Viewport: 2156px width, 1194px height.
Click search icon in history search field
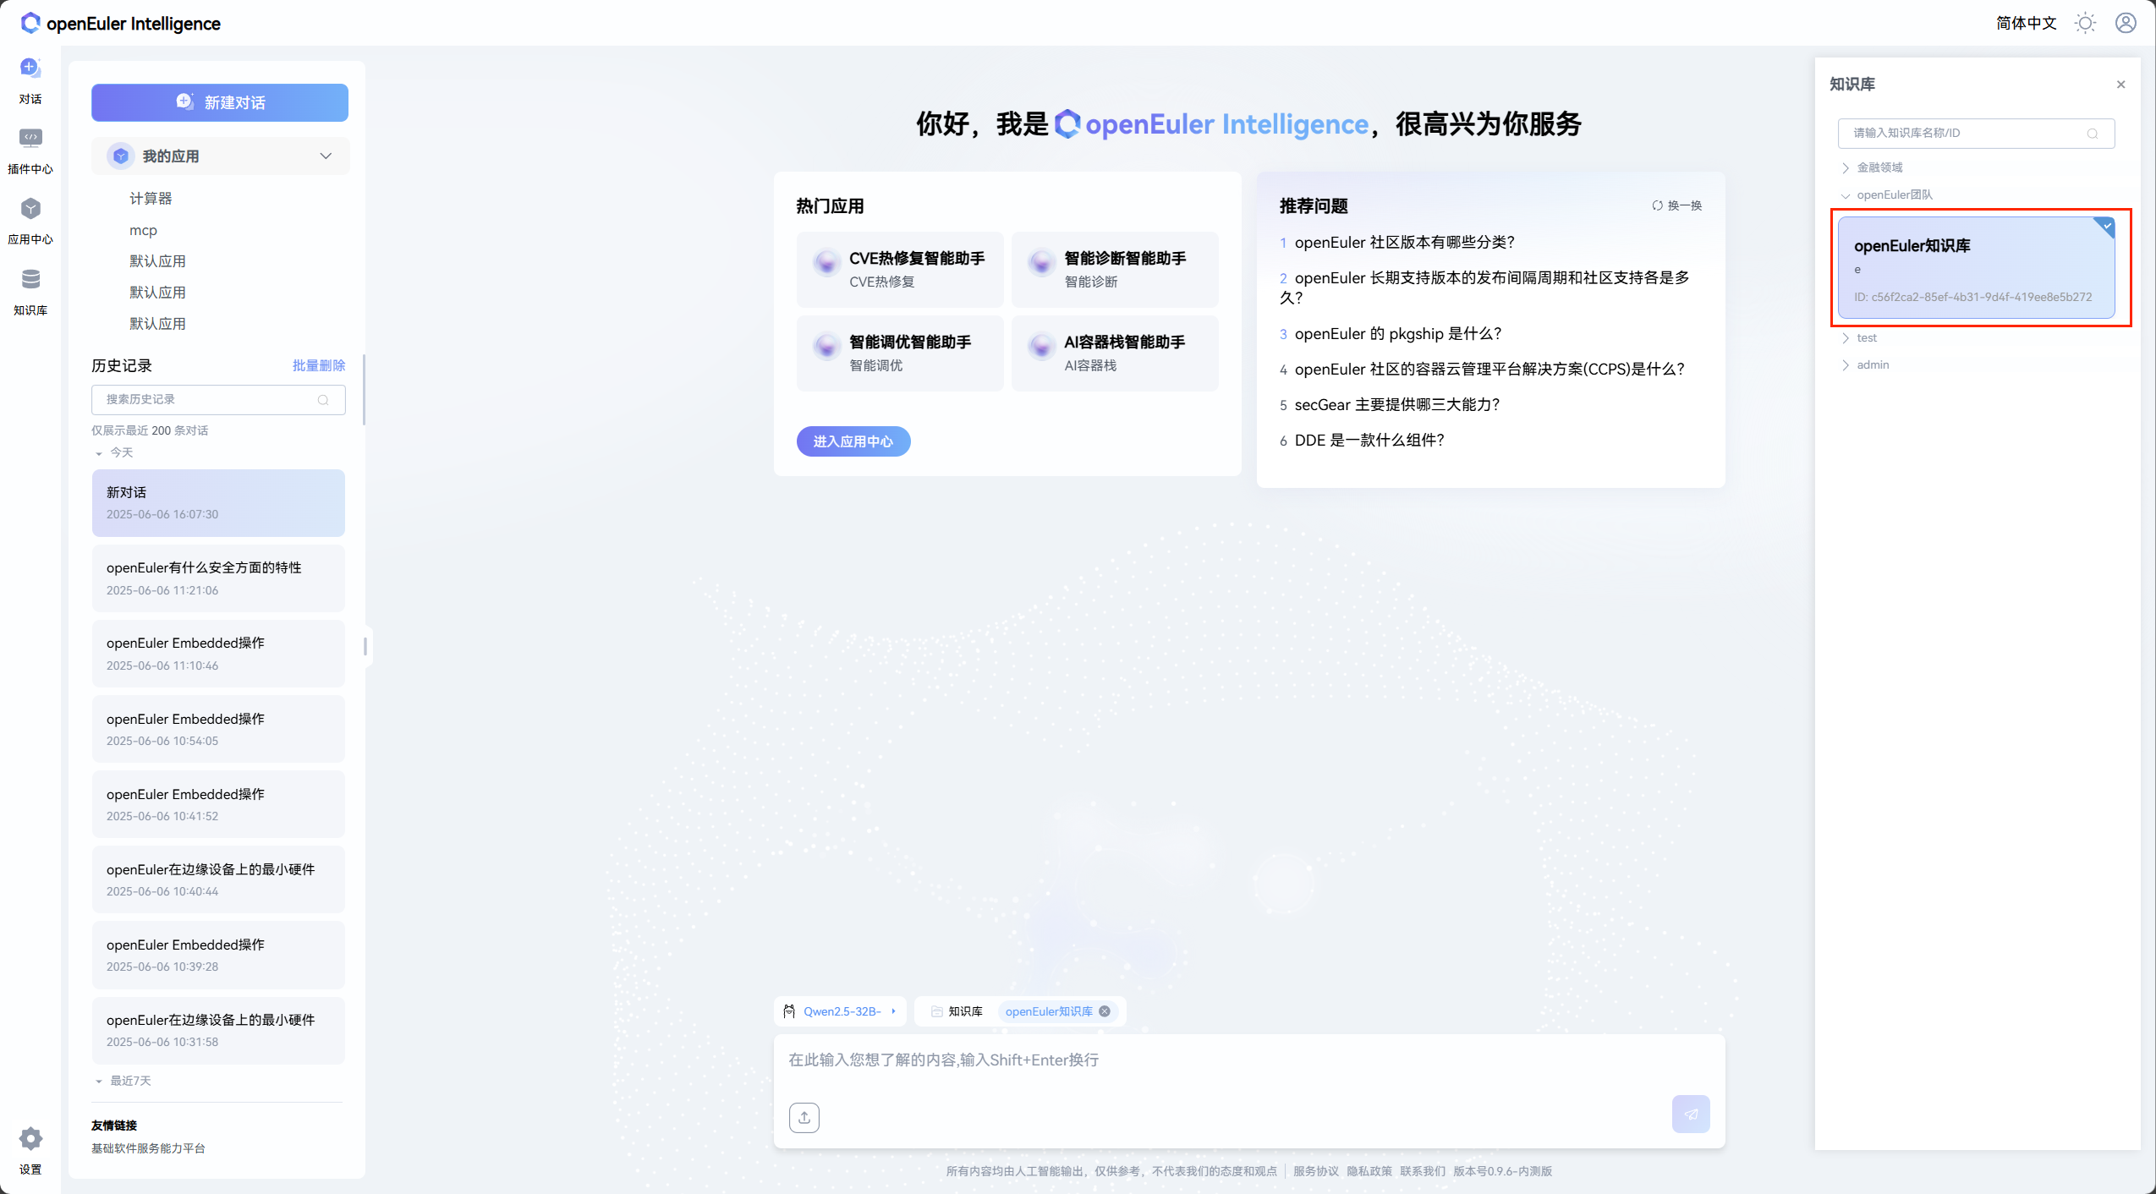[x=323, y=400]
